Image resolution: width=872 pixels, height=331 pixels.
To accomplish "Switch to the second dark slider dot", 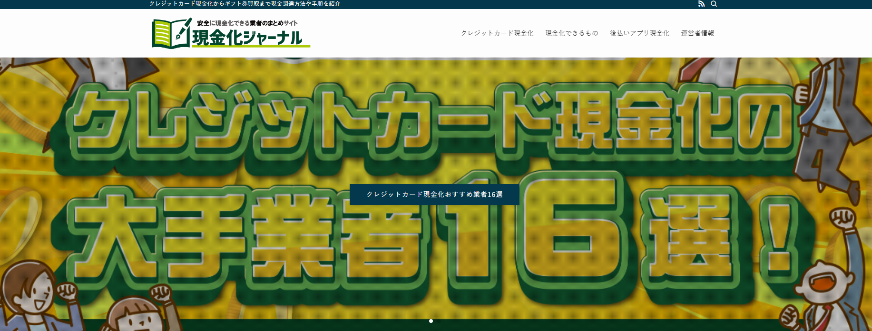I will click(439, 321).
